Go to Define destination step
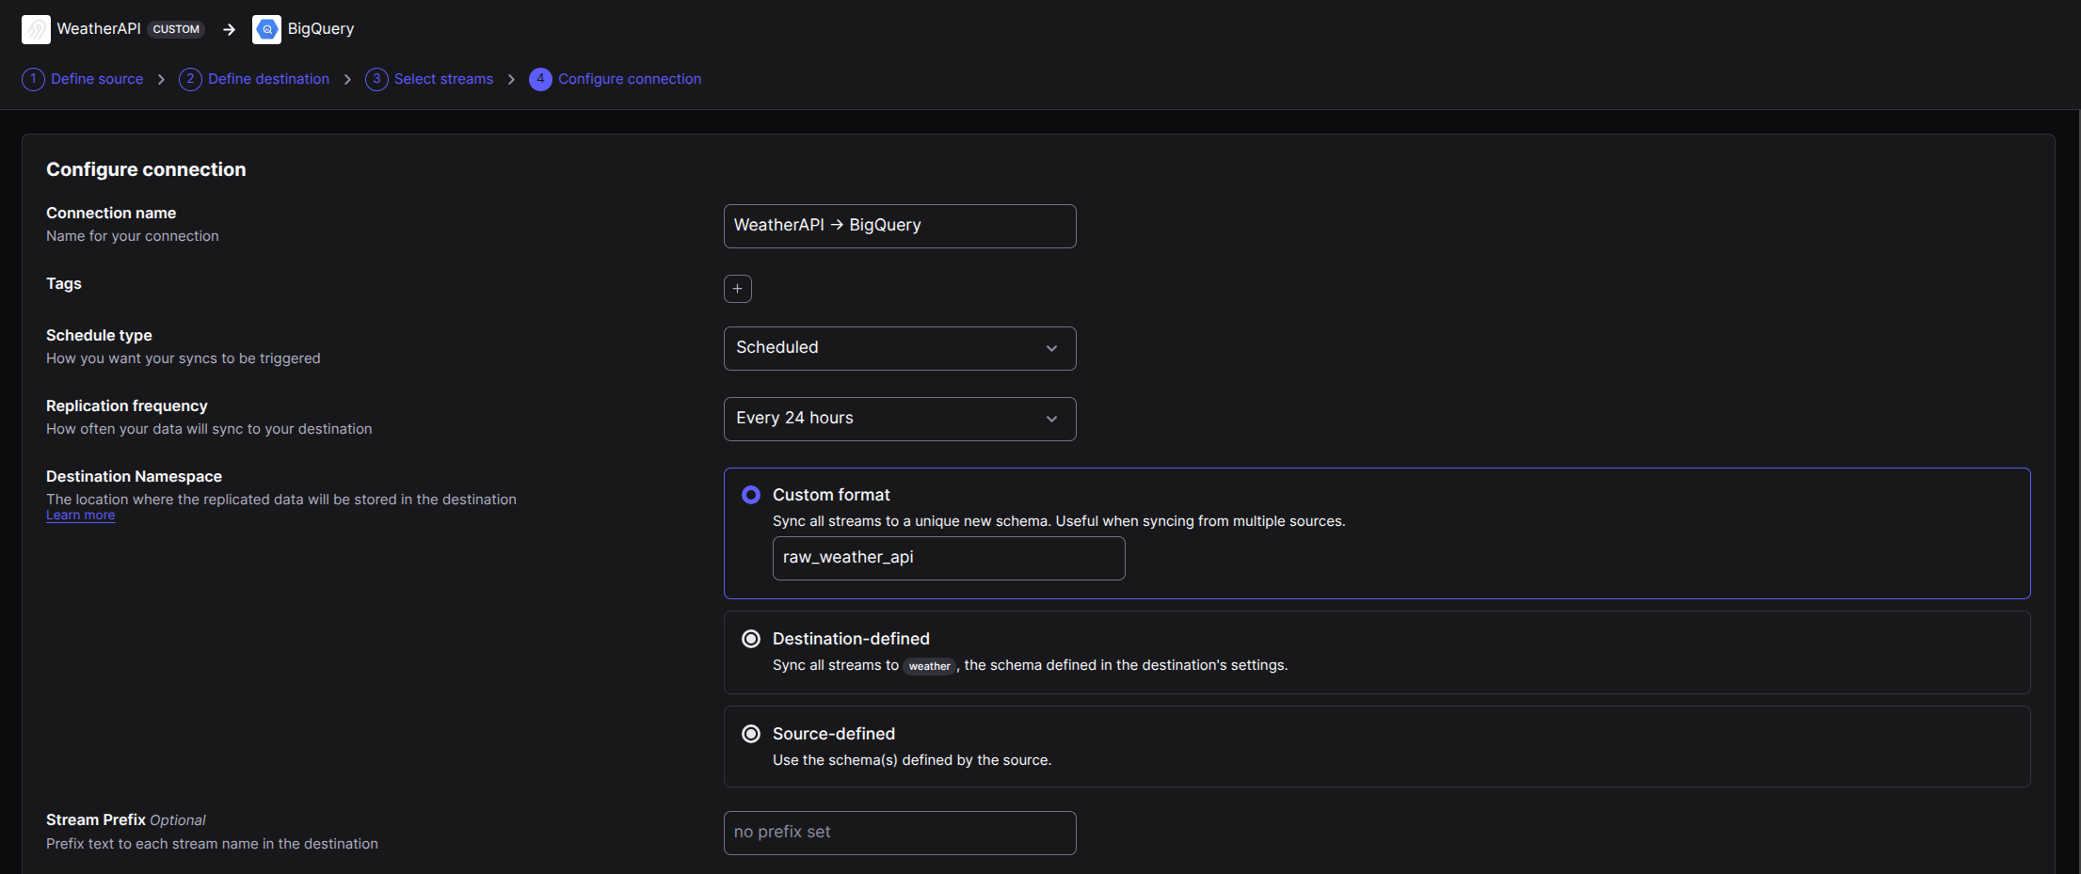Screen dimensions: 2081x874 click(268, 79)
